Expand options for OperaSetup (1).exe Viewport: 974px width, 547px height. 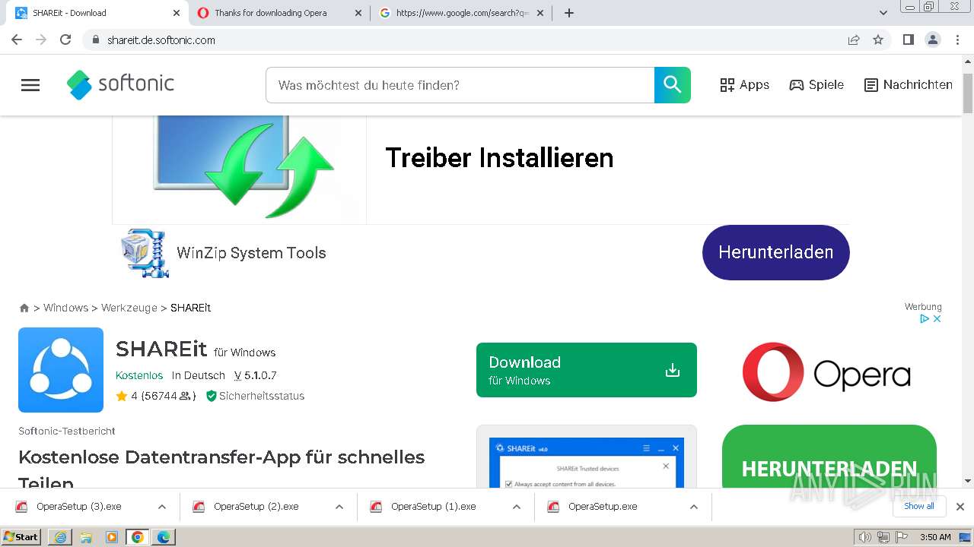[517, 507]
